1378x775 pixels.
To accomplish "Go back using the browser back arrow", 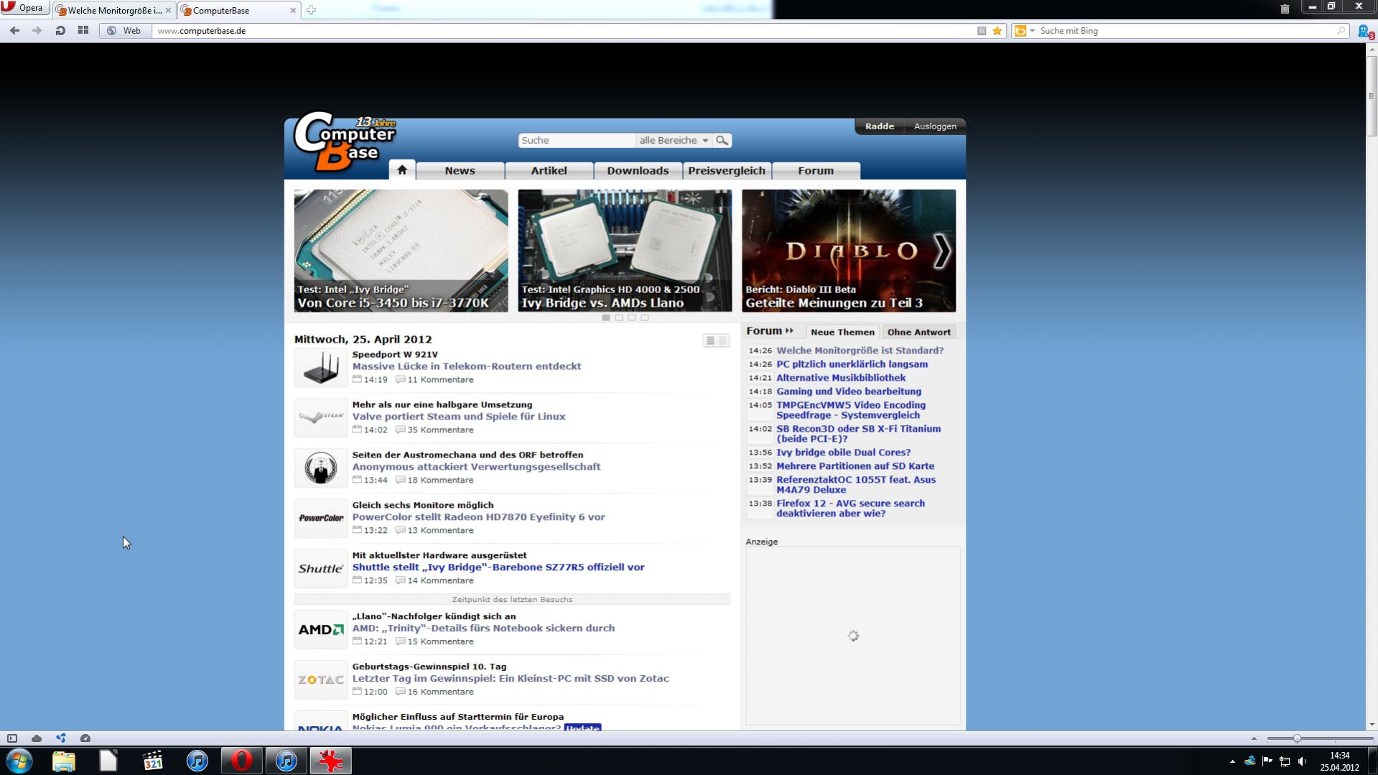I will 14,31.
